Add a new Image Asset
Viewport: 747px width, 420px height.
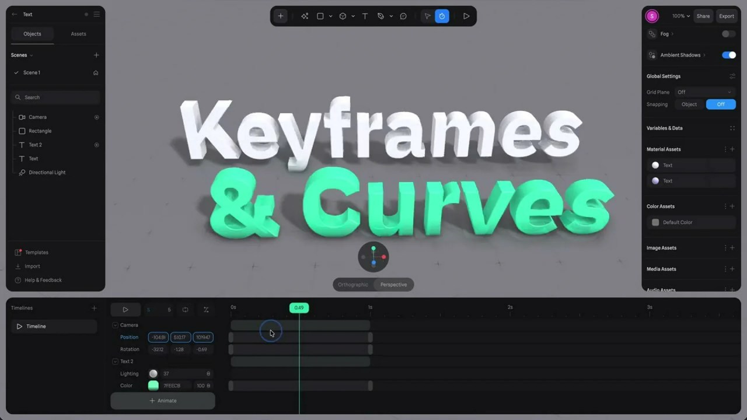732,247
